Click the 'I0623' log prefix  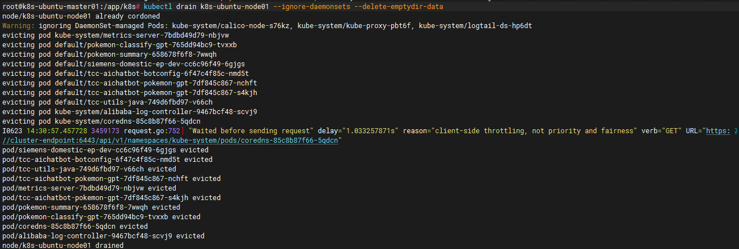click(11, 130)
